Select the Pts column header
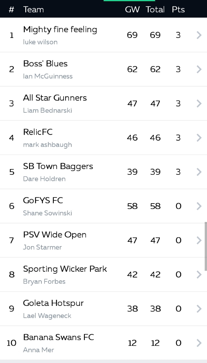Image resolution: width=207 pixels, height=363 pixels. point(178,10)
